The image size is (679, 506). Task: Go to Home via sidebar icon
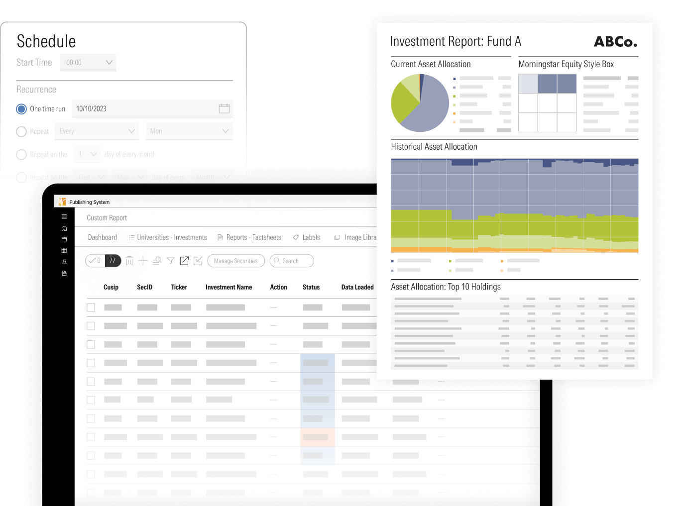[64, 228]
